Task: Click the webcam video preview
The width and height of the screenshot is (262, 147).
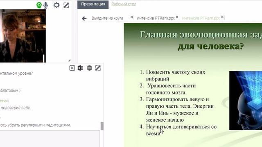Action: tap(23, 36)
